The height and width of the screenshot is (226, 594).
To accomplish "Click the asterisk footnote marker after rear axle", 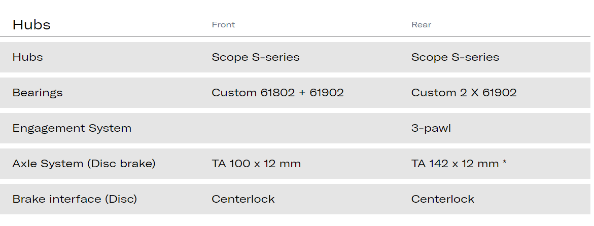I will click(505, 163).
